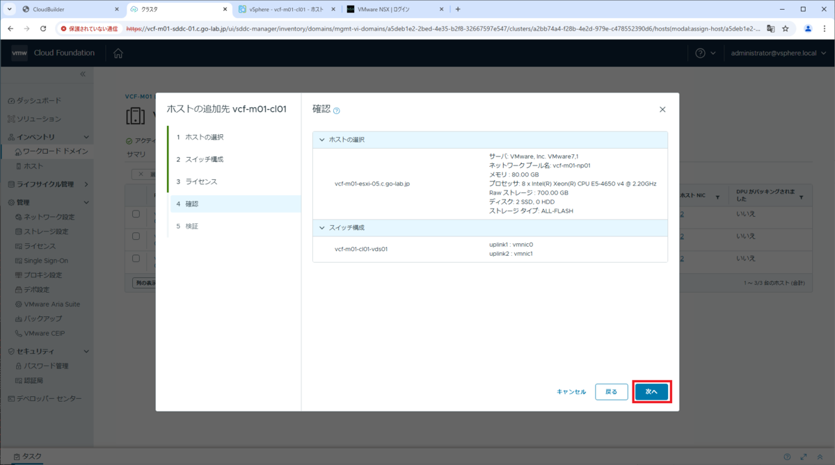The width and height of the screenshot is (835, 465).
Task: Open ダッシュボード in sidebar
Action: coord(35,101)
